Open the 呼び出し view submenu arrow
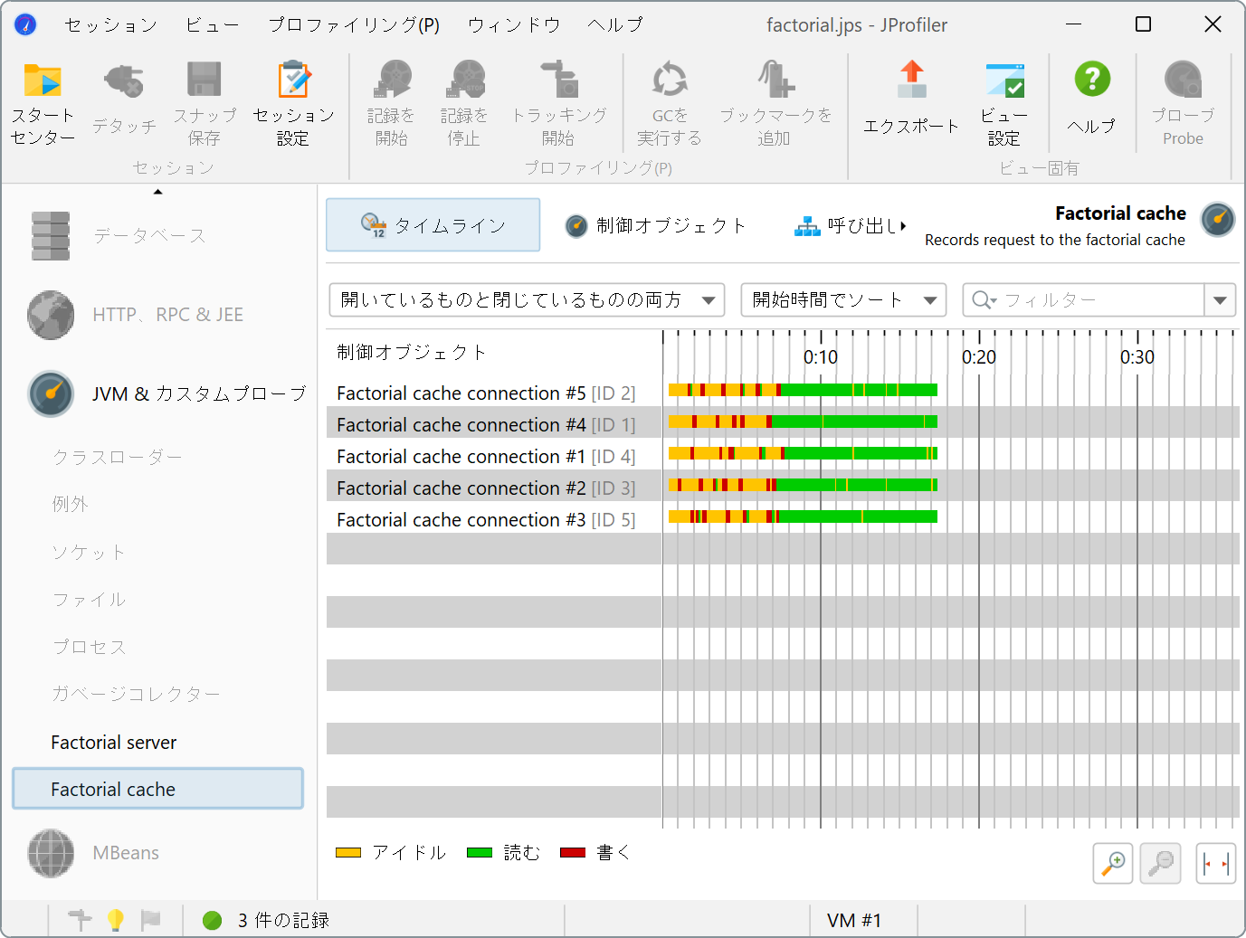The width and height of the screenshot is (1246, 938). 903,226
